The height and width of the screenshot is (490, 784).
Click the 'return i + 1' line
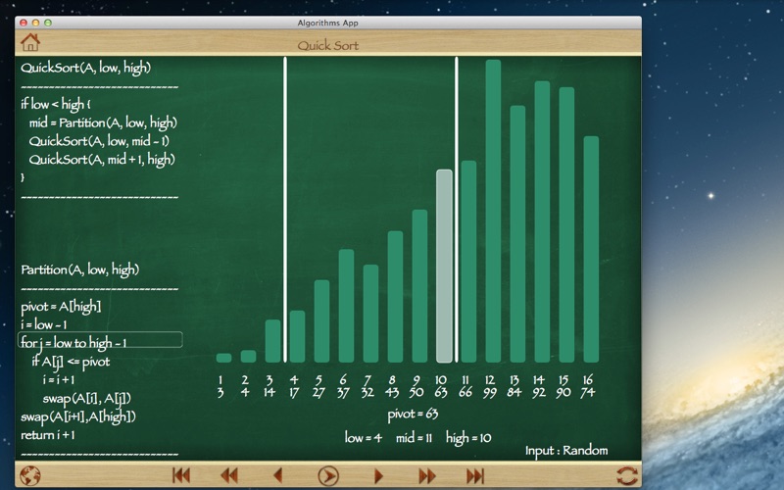pyautogui.click(x=48, y=435)
